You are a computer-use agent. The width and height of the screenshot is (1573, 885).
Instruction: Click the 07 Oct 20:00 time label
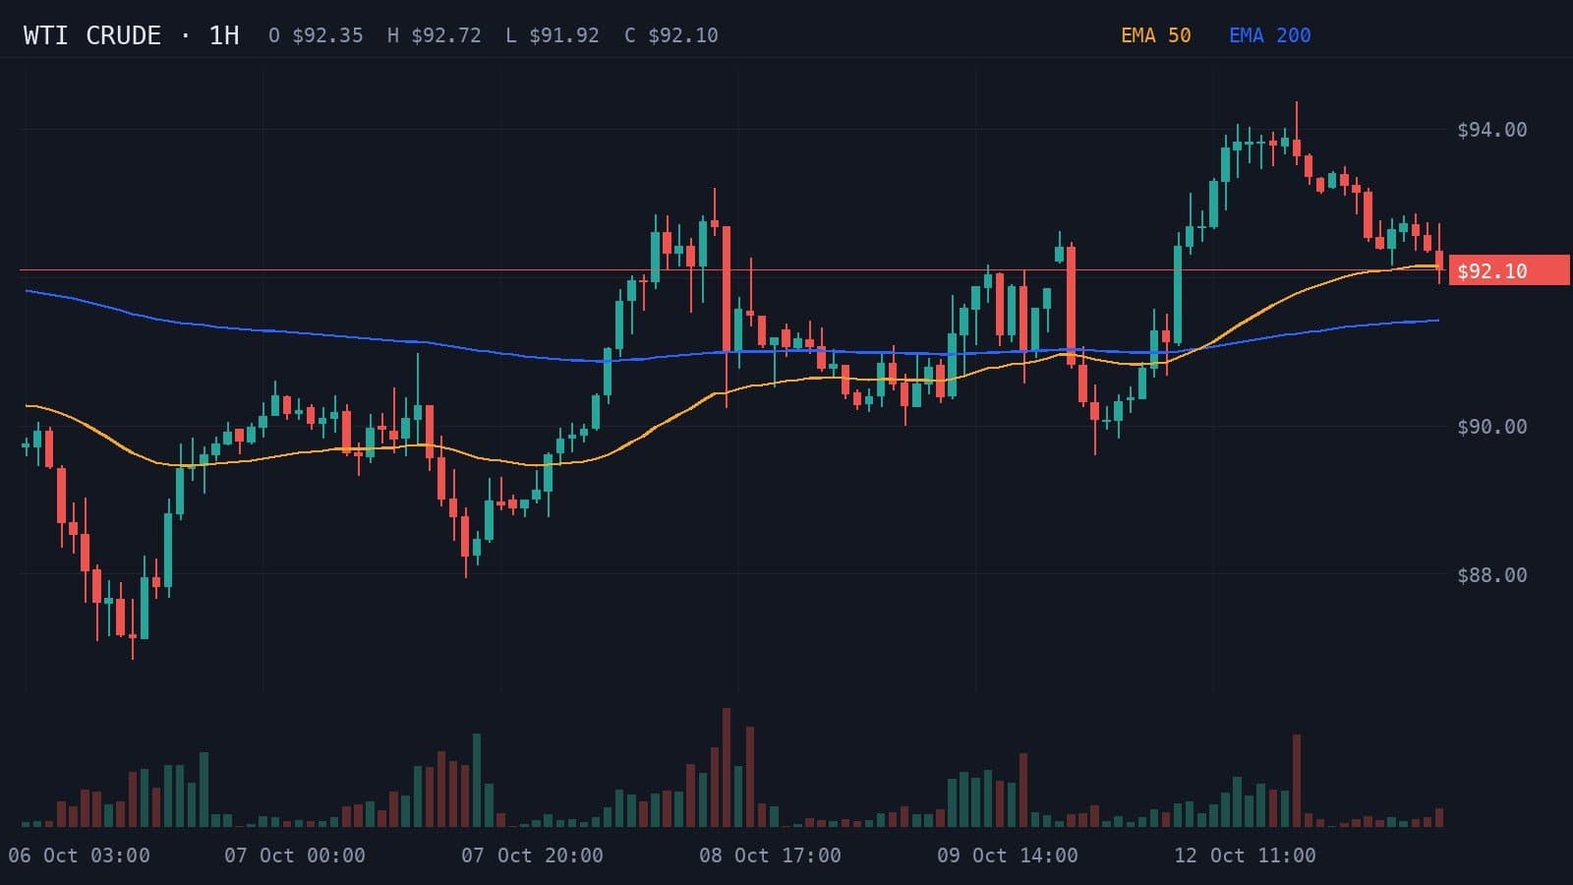pyautogui.click(x=533, y=855)
